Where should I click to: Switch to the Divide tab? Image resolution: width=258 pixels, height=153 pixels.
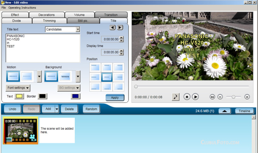coord(17,21)
